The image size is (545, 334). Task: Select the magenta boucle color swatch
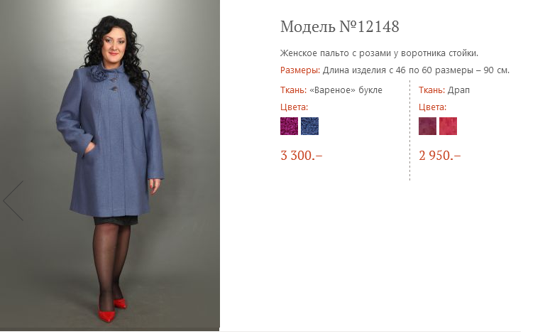coord(289,126)
